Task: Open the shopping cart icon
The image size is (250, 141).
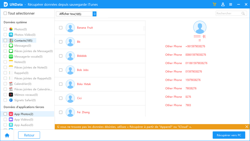Action: pos(214,4)
